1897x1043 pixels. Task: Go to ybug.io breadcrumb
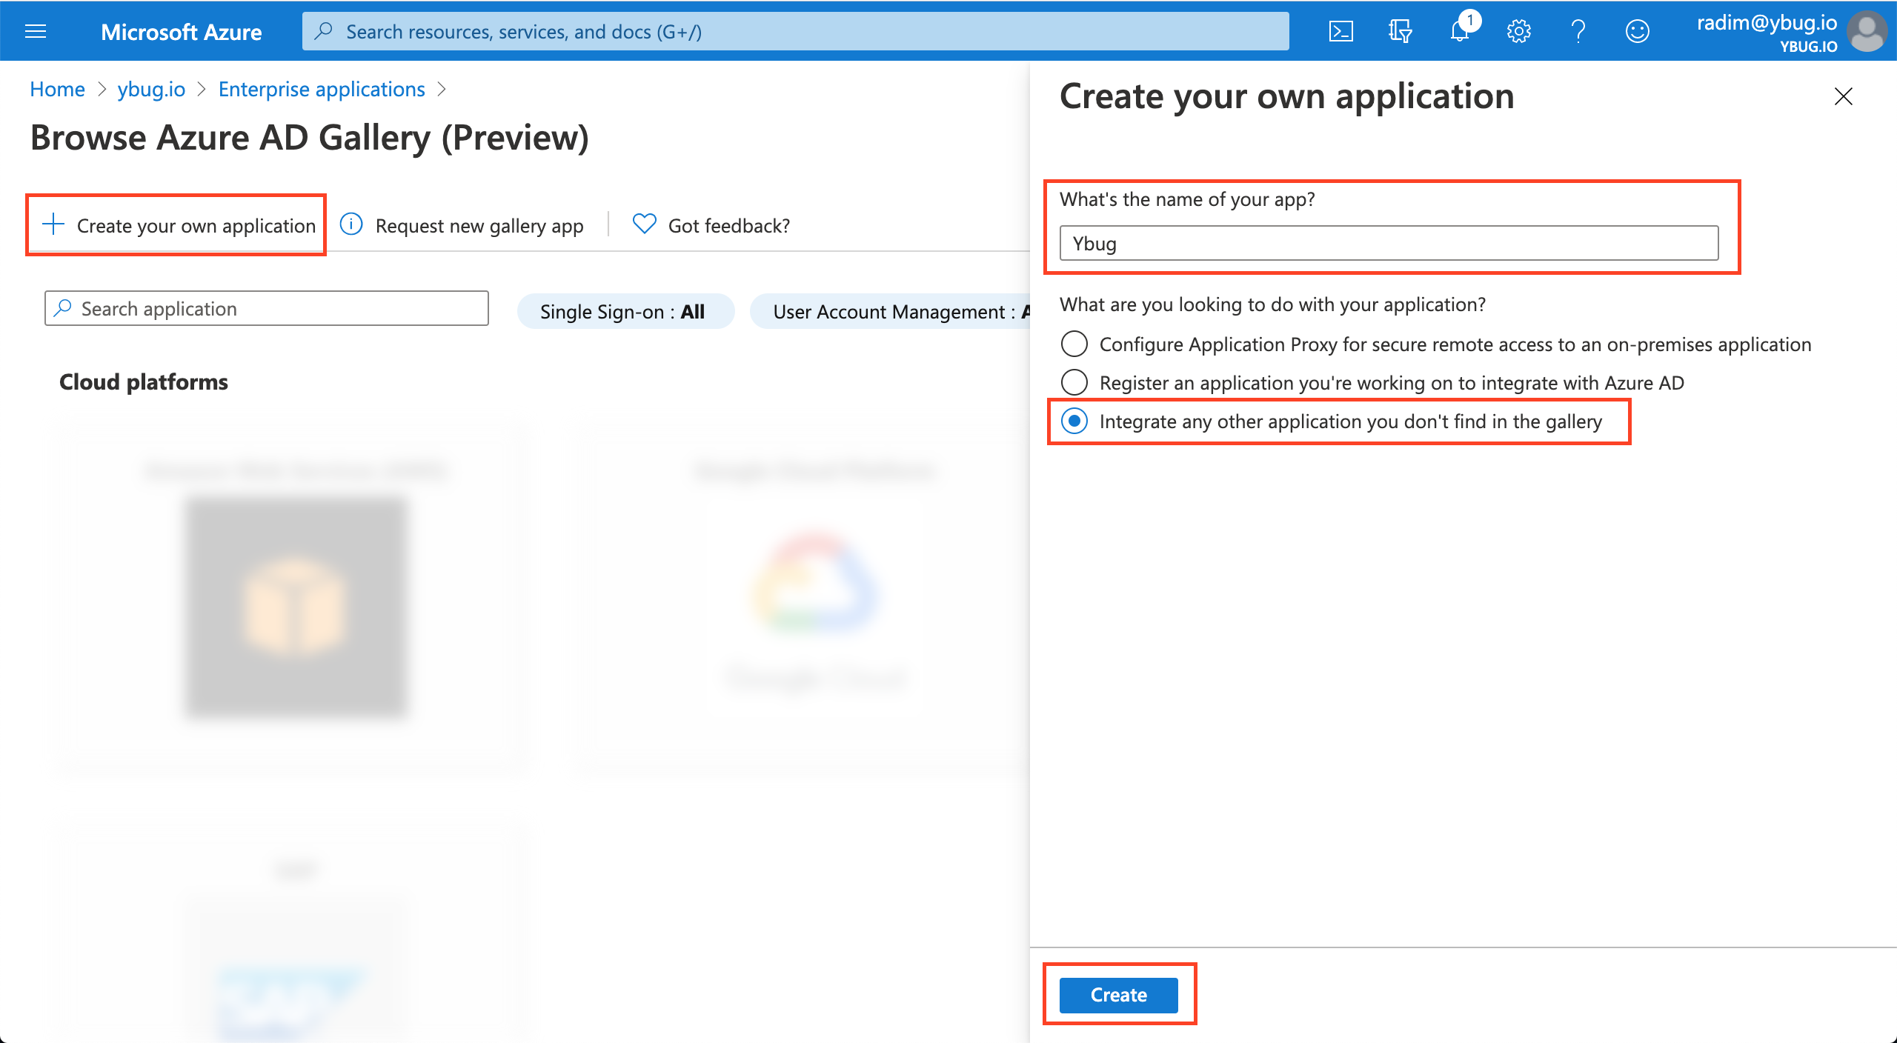151,89
